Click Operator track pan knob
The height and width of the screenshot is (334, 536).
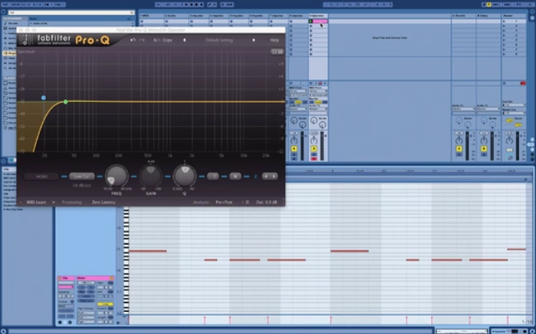(x=313, y=140)
